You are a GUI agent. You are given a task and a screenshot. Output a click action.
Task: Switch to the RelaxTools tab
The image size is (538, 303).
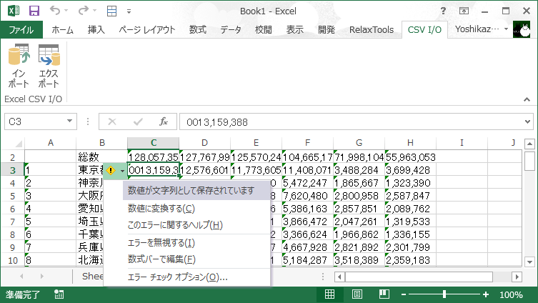(x=372, y=30)
